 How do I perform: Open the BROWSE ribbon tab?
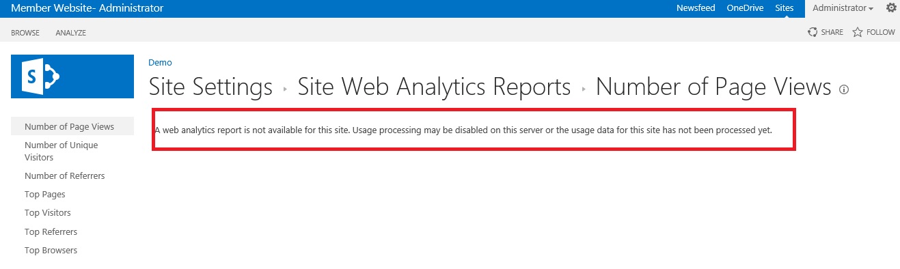(25, 33)
